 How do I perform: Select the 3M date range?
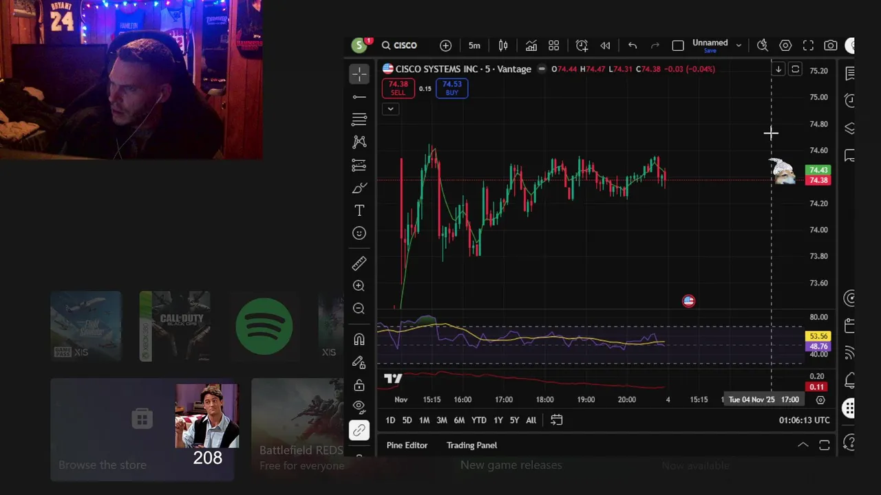coord(442,420)
